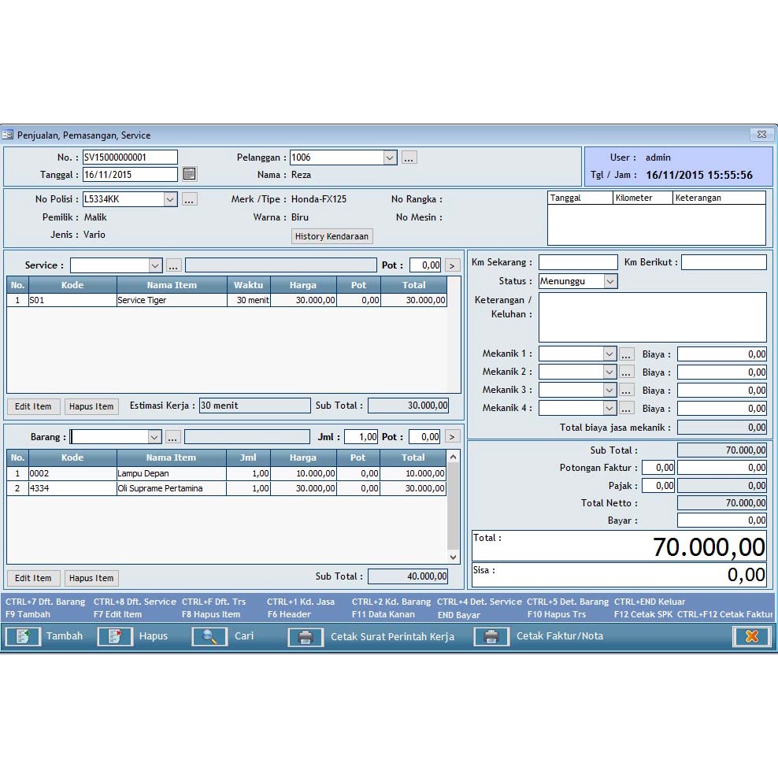Click the Cari magnifier search button

[x=209, y=636]
